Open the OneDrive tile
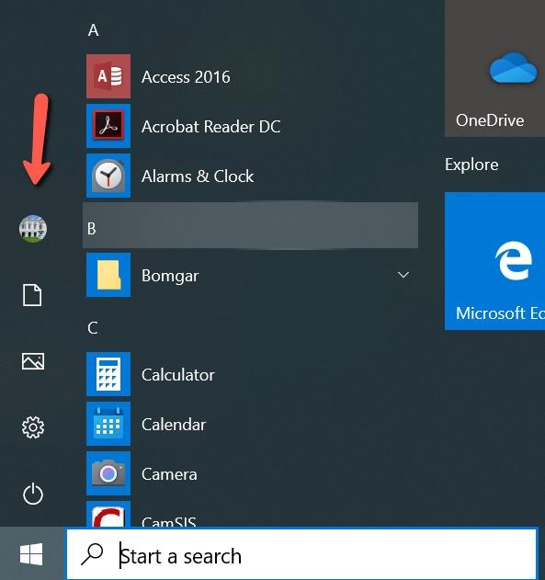 tap(494, 68)
